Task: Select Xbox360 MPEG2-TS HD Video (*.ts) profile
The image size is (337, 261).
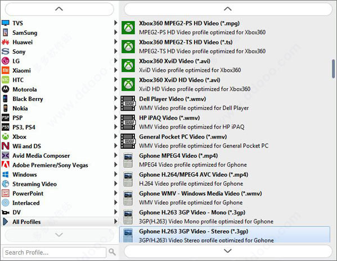Action: [x=225, y=47]
